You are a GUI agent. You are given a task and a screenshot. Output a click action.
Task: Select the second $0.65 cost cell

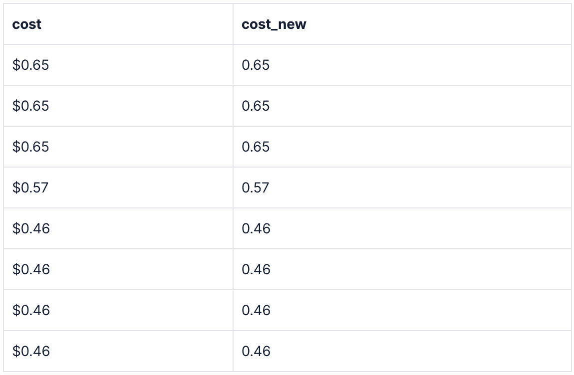[31, 106]
